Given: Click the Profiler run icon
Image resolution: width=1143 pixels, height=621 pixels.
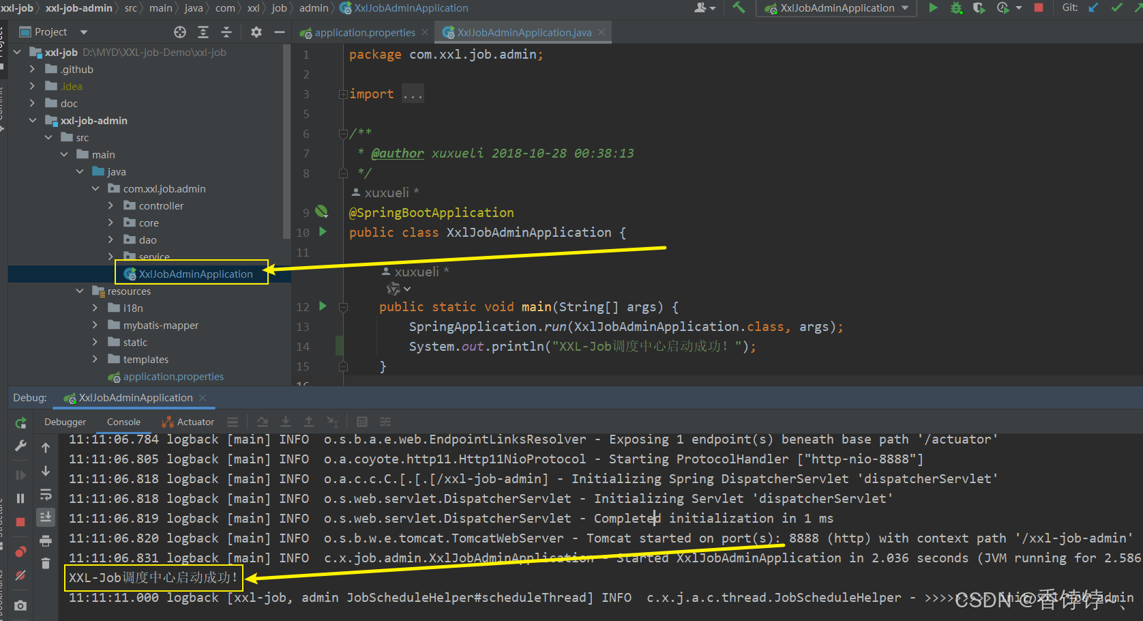Looking at the screenshot, I should (1003, 8).
